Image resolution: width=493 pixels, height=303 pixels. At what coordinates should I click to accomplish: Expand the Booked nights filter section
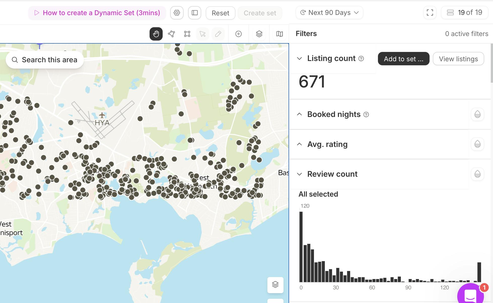(299, 114)
